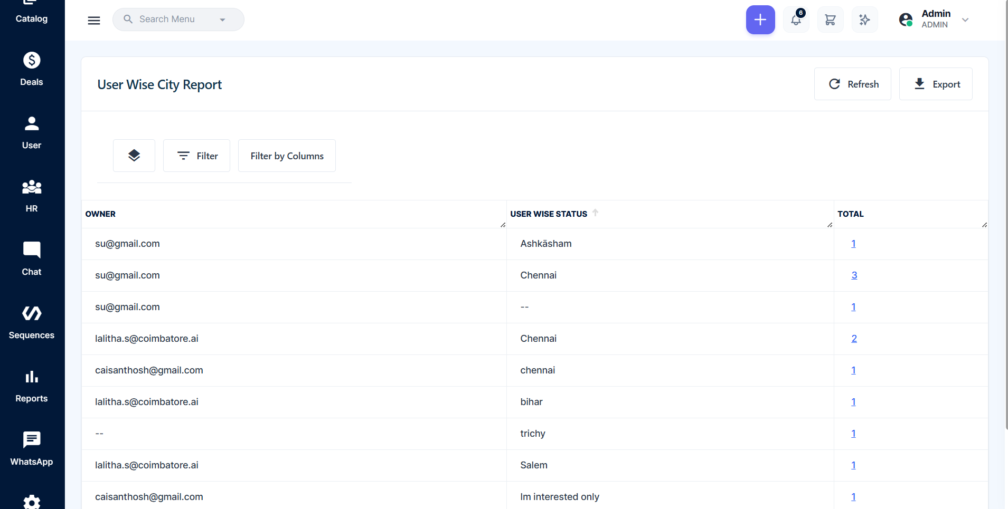Open the Deals section in sidebar

[32, 69]
